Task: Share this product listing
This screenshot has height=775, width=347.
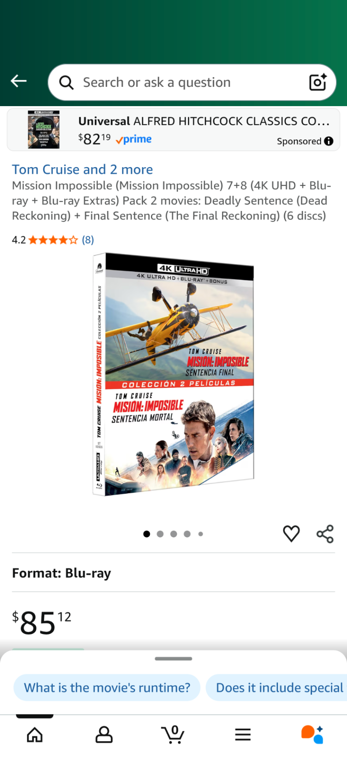Action: tap(325, 534)
